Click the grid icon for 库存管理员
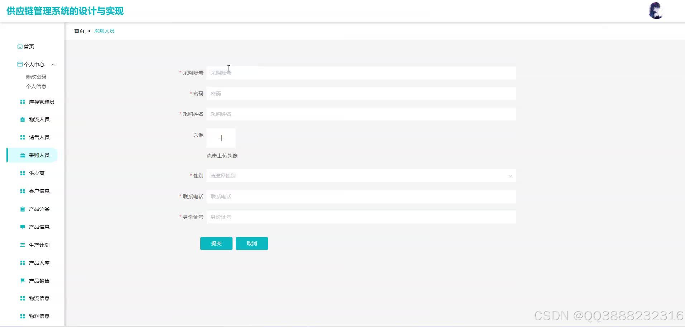 23,102
